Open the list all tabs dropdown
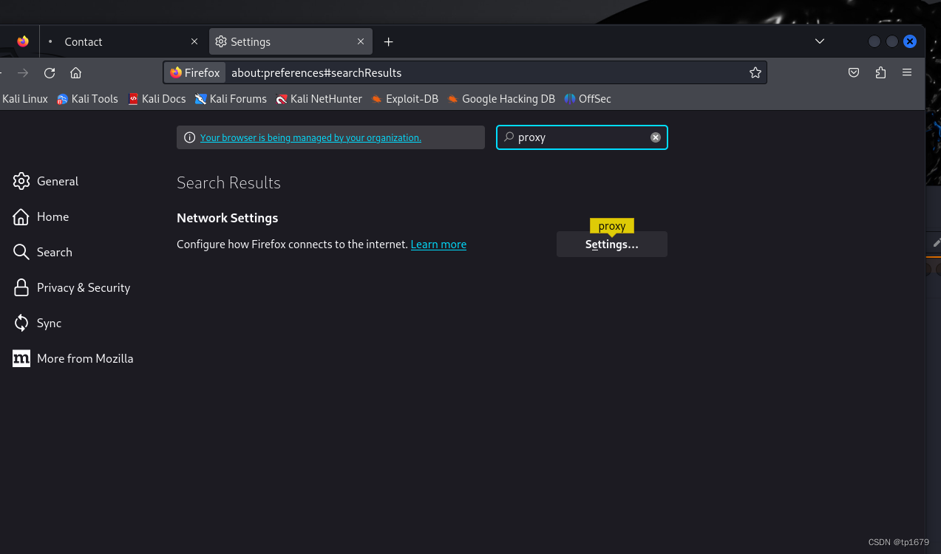 (820, 41)
